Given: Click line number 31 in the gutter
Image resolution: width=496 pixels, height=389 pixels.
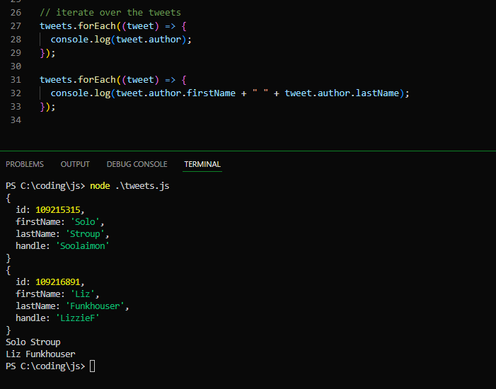Looking at the screenshot, I should coord(16,80).
